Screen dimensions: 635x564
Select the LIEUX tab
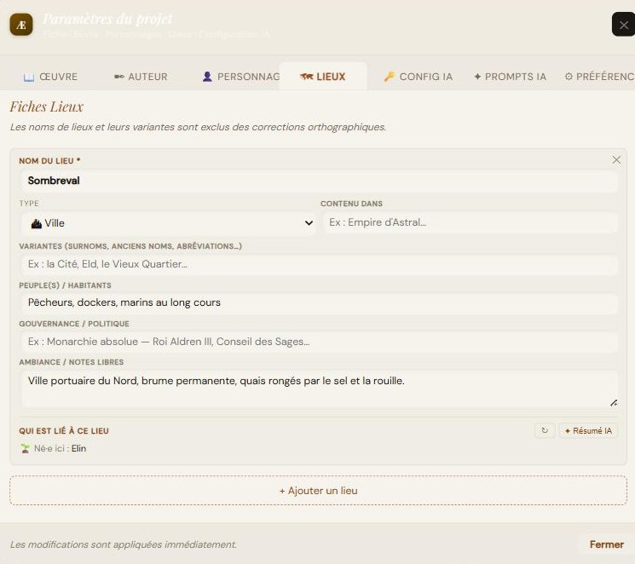pyautogui.click(x=323, y=77)
